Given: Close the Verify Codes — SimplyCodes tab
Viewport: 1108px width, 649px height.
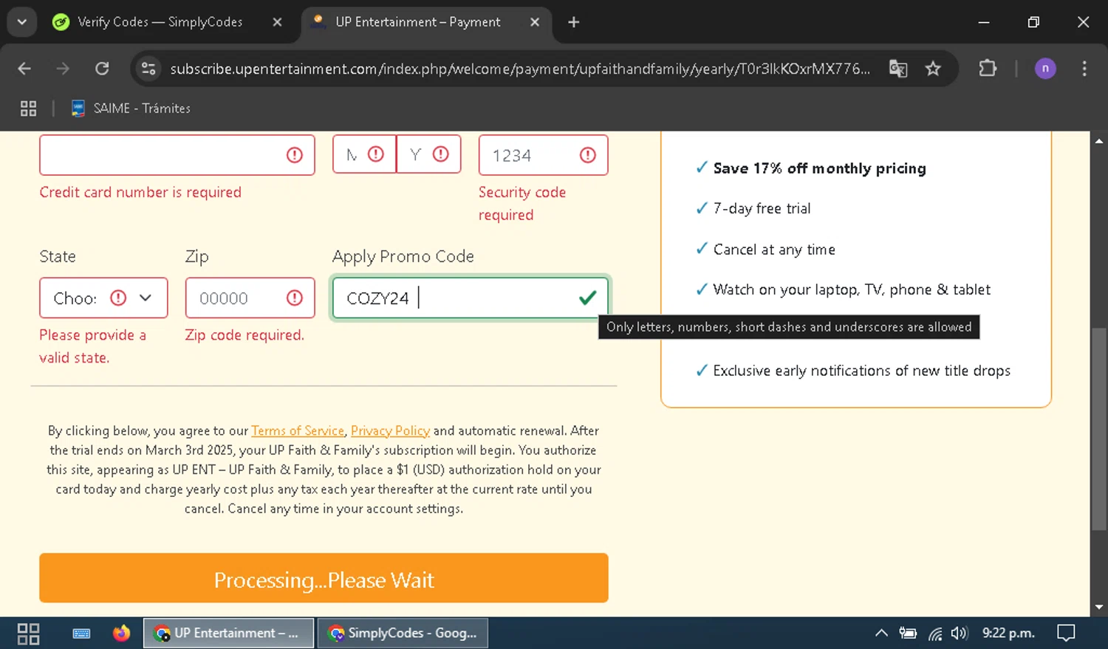Looking at the screenshot, I should pyautogui.click(x=277, y=22).
